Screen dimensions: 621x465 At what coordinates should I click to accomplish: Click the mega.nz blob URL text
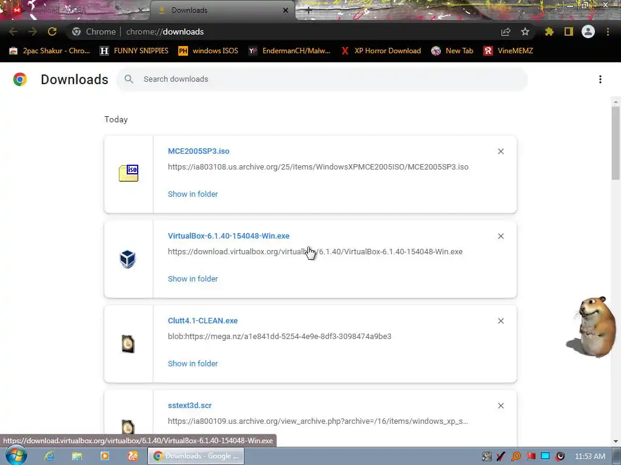(x=280, y=337)
